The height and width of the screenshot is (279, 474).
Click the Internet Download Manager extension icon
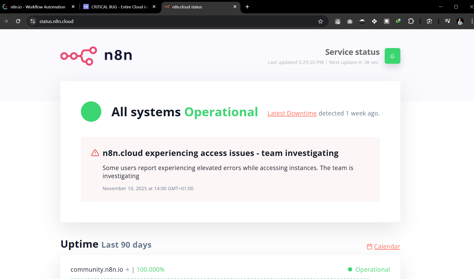point(399,21)
